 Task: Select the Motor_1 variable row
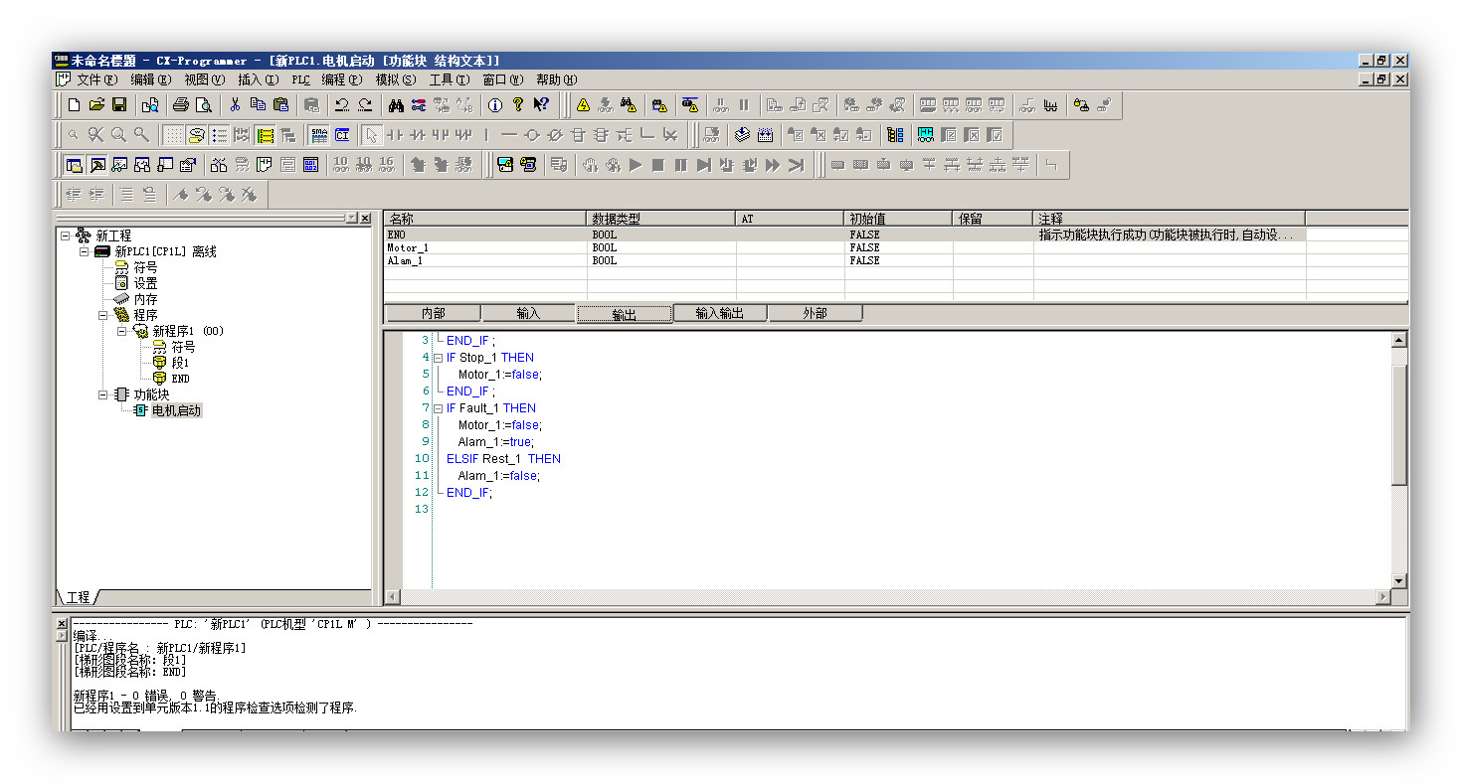pyautogui.click(x=408, y=248)
